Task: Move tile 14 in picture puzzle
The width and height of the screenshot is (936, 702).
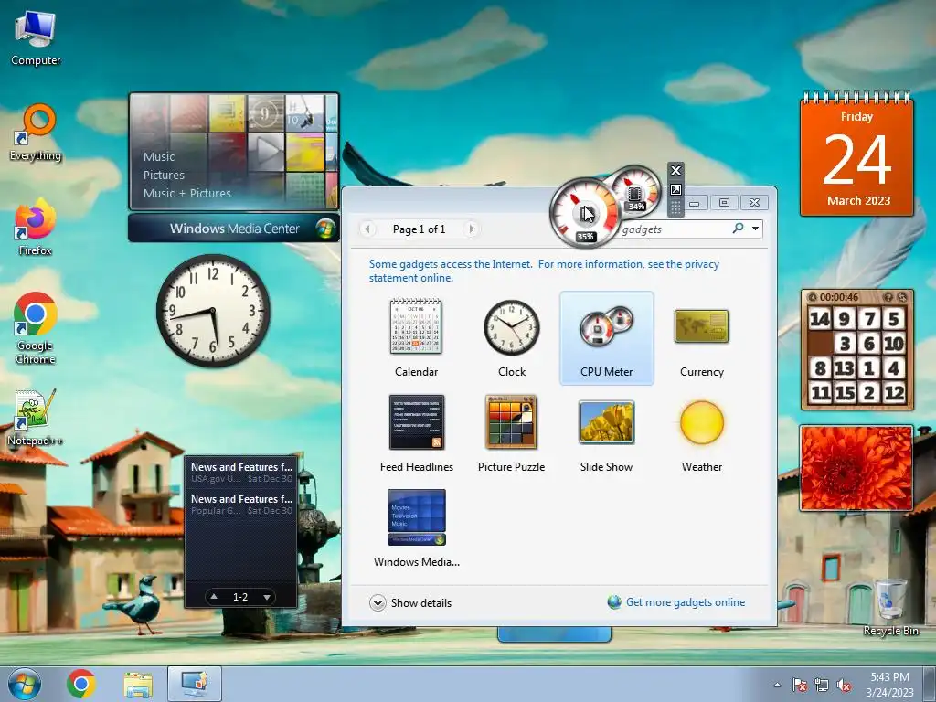Action: (820, 319)
